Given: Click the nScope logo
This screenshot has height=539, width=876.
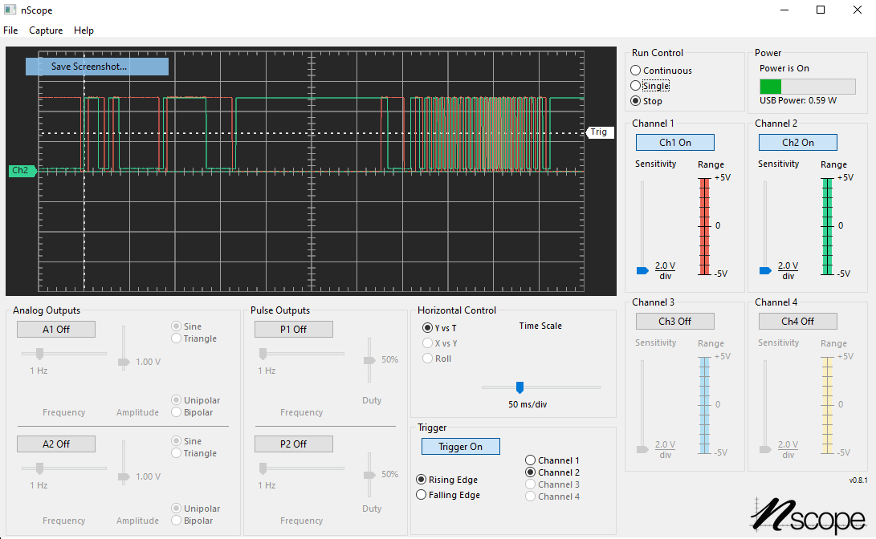Looking at the screenshot, I should [x=808, y=514].
